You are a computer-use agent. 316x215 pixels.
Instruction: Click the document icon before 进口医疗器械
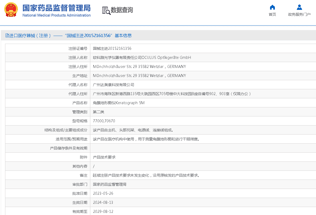[7, 35]
